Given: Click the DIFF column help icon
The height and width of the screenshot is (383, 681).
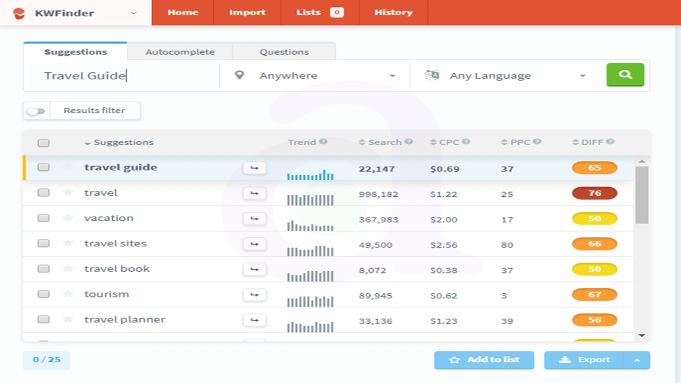Looking at the screenshot, I should (610, 142).
